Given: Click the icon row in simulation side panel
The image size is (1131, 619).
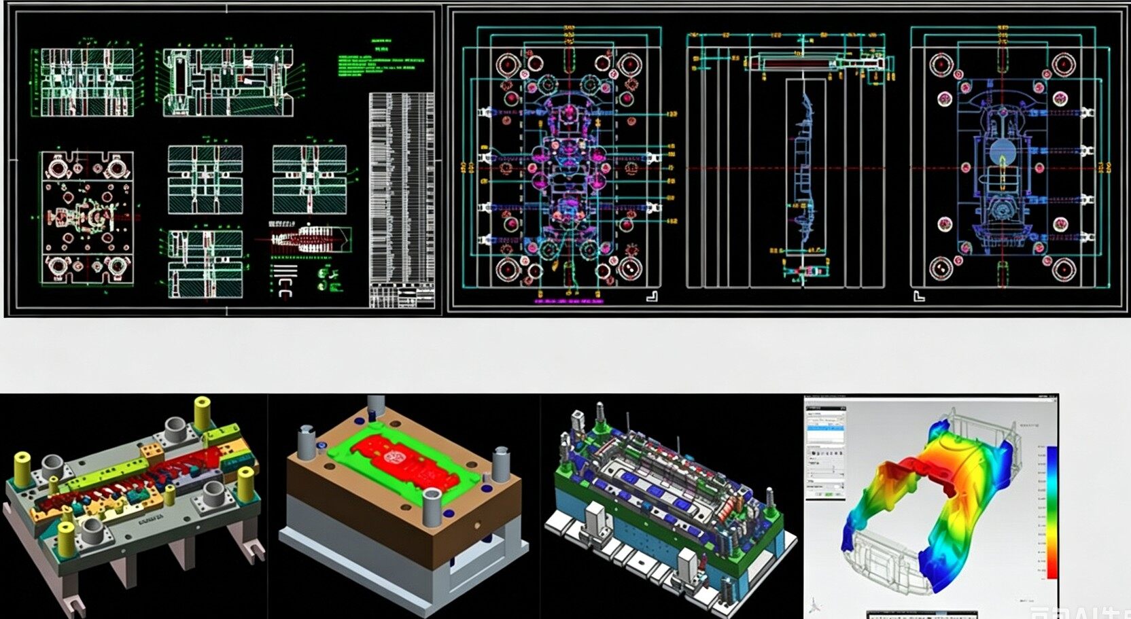Looking at the screenshot, I should coord(826,453).
